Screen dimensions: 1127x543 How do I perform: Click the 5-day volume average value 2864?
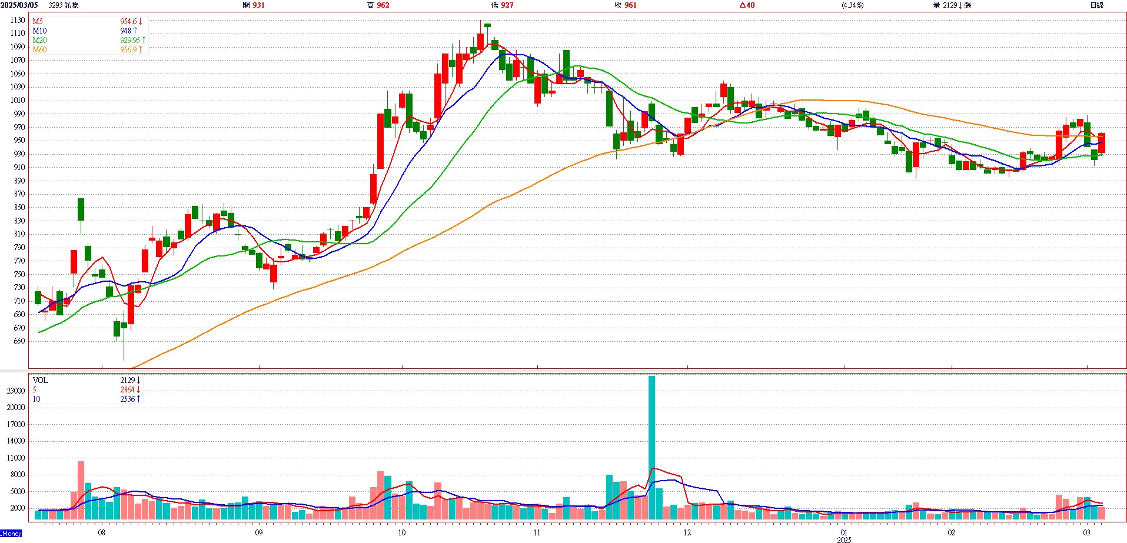130,390
